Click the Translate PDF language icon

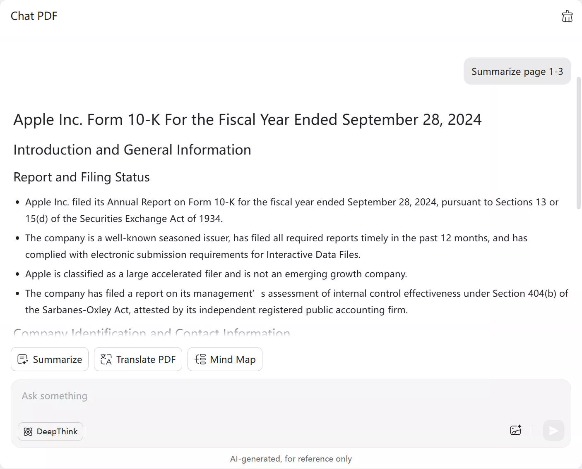(x=106, y=359)
